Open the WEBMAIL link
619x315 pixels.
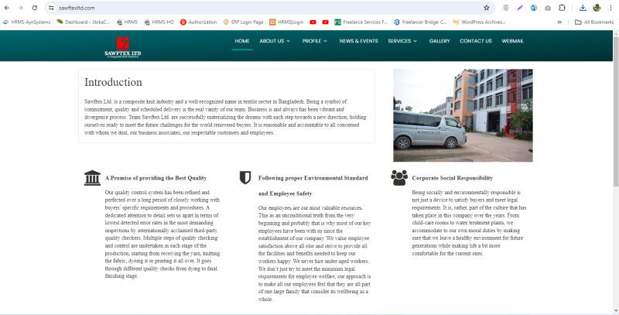(x=512, y=41)
